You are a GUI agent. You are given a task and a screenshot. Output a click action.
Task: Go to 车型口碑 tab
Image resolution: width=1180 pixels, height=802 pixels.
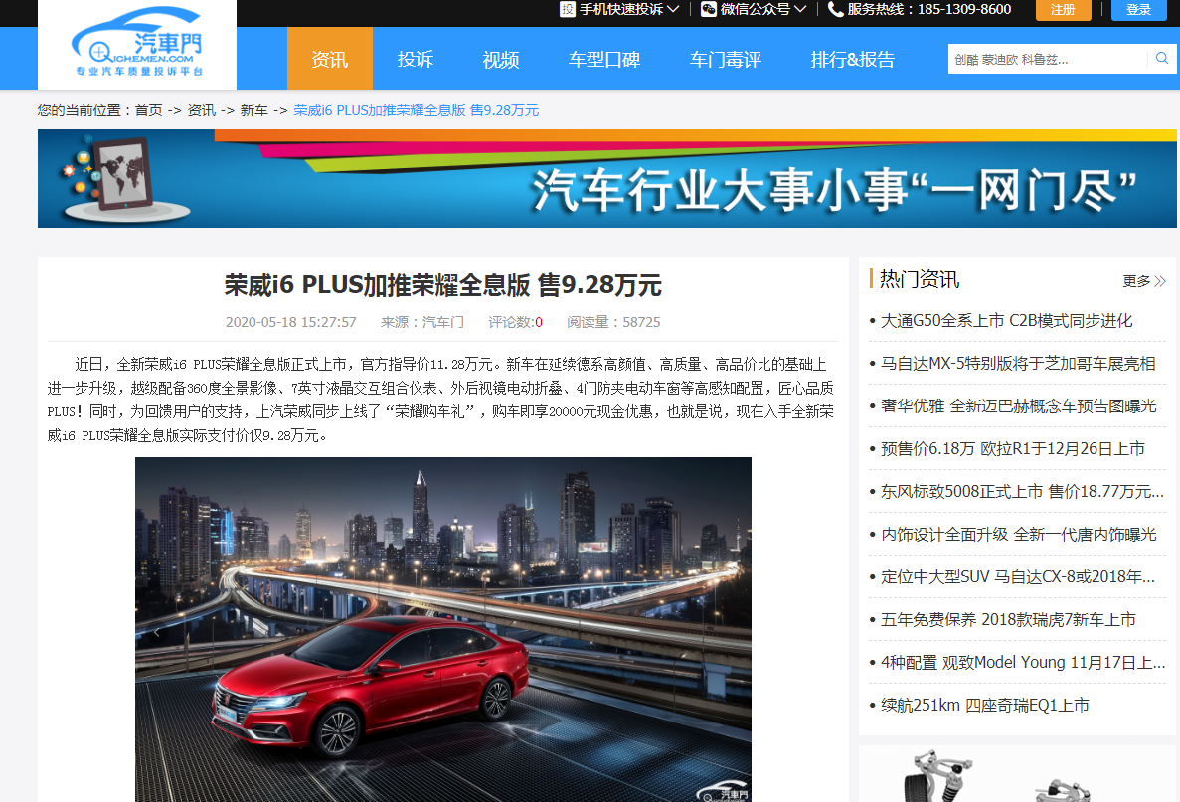pyautogui.click(x=604, y=59)
